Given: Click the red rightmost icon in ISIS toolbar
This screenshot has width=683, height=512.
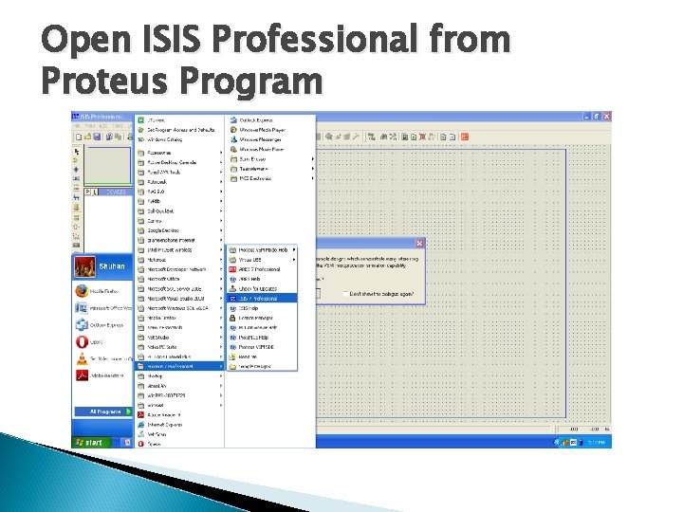Looking at the screenshot, I should coord(465,137).
